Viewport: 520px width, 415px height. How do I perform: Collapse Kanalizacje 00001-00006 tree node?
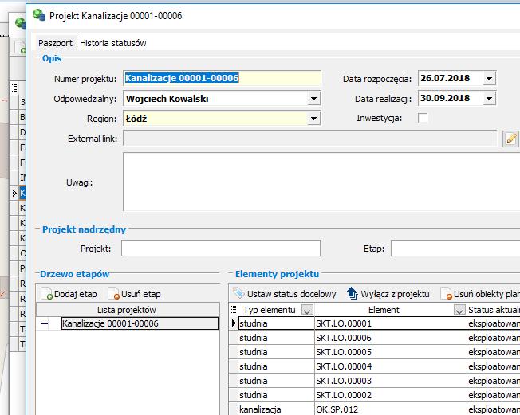[x=45, y=323]
